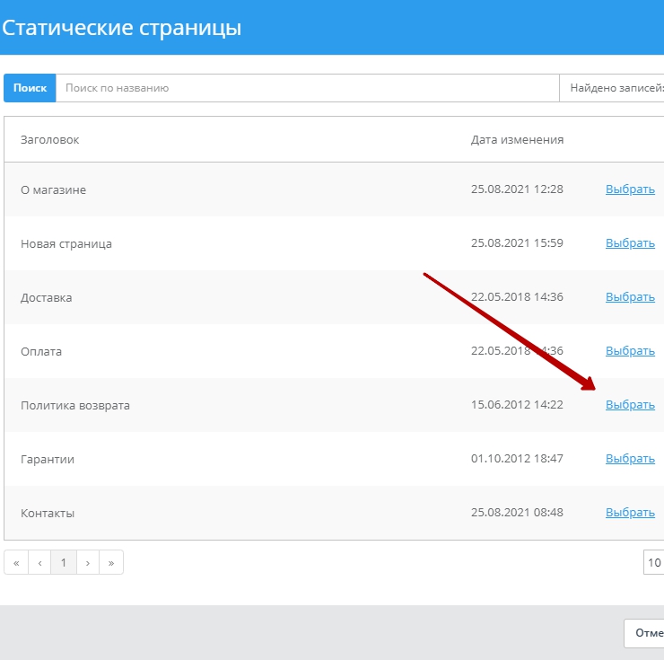Click the Контакты row title

coord(48,513)
